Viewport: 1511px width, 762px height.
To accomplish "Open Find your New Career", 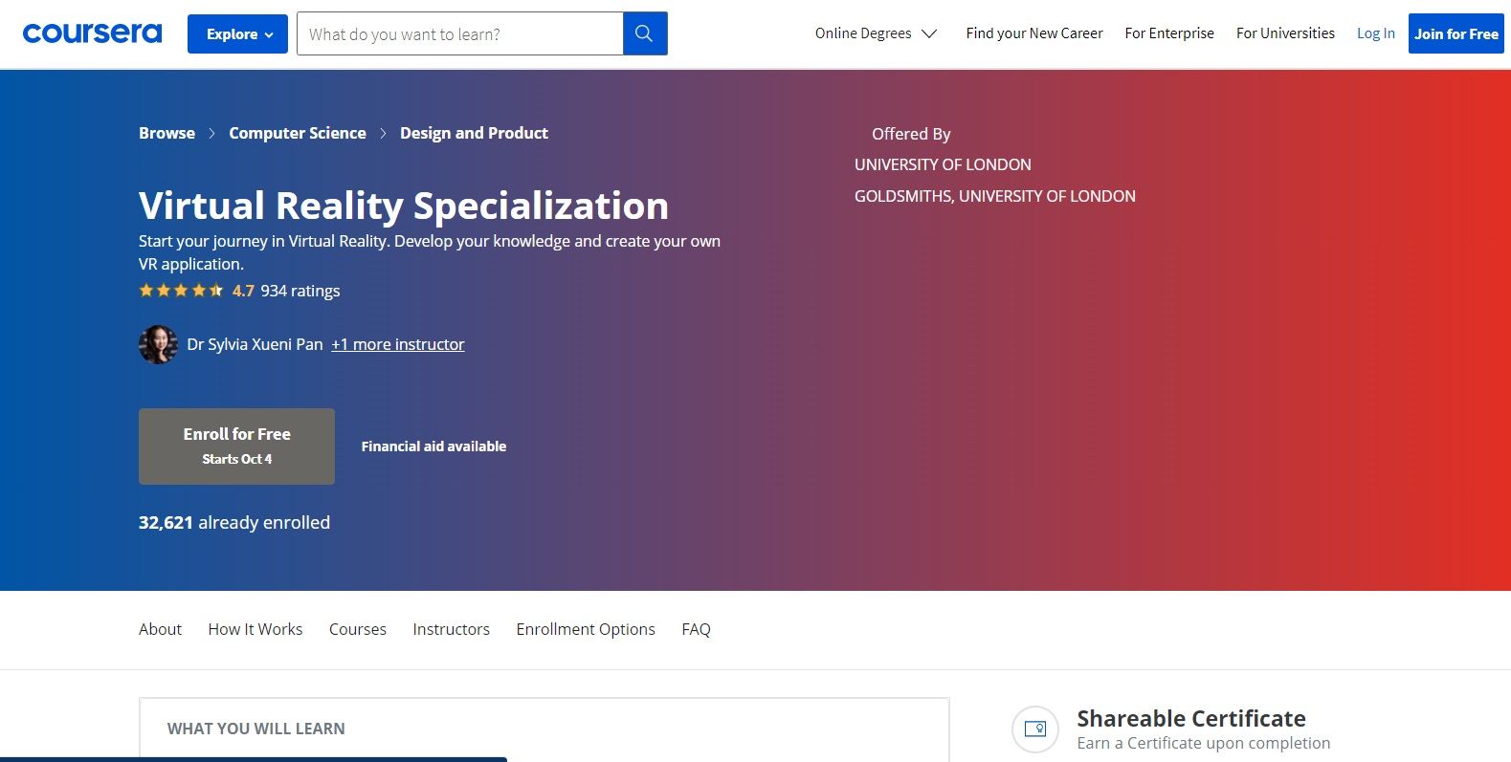I will coord(1034,33).
